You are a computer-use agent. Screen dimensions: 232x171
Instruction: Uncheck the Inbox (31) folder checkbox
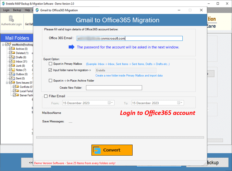[x=10, y=61]
